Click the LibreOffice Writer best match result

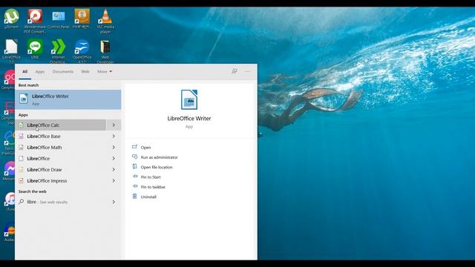(x=68, y=99)
